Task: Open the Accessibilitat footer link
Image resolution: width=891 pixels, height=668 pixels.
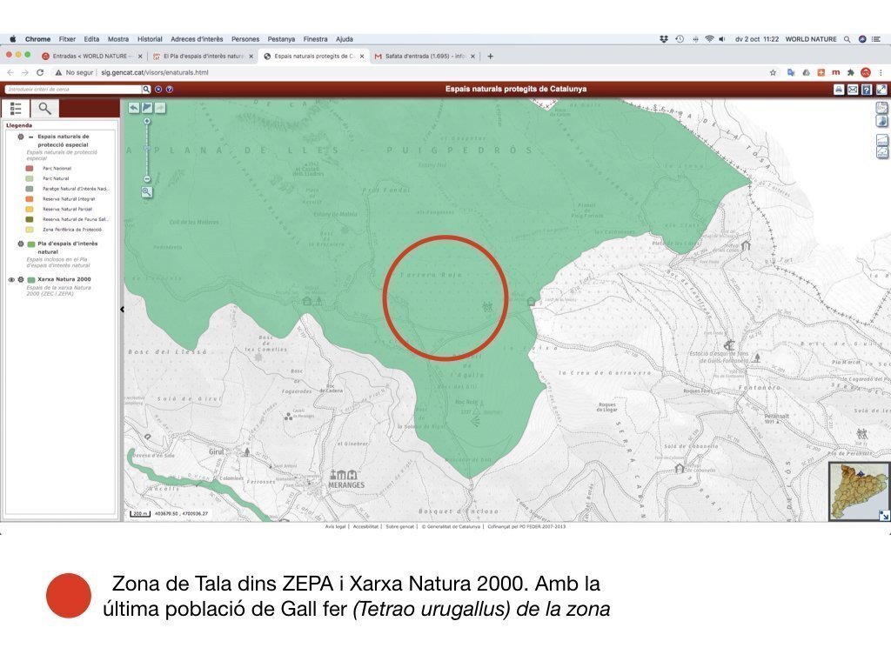Action: click(365, 526)
